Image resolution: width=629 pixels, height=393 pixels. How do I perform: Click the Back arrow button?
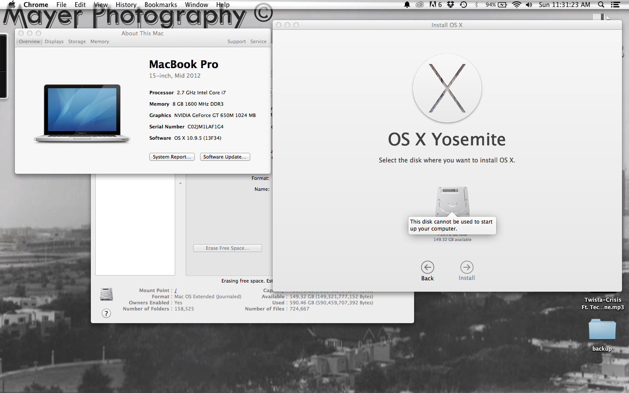[x=427, y=267]
